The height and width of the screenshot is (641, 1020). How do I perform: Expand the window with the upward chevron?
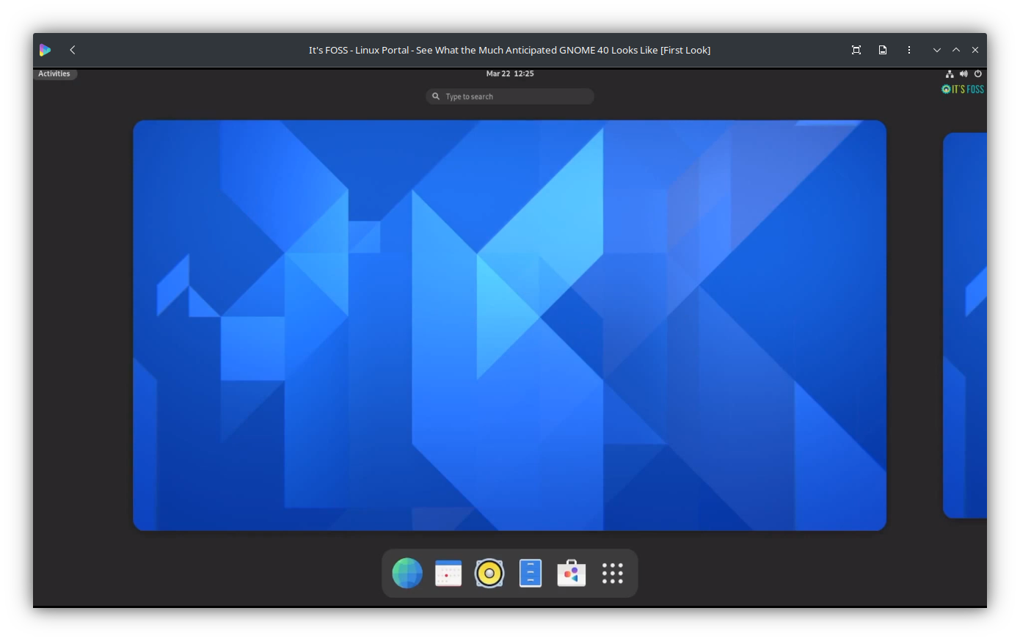click(955, 49)
